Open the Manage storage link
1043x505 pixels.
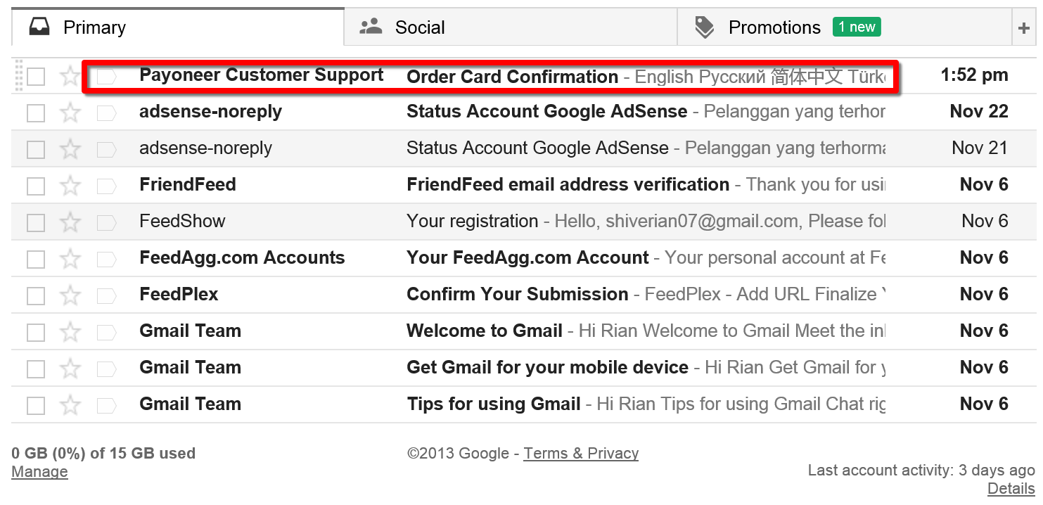39,472
